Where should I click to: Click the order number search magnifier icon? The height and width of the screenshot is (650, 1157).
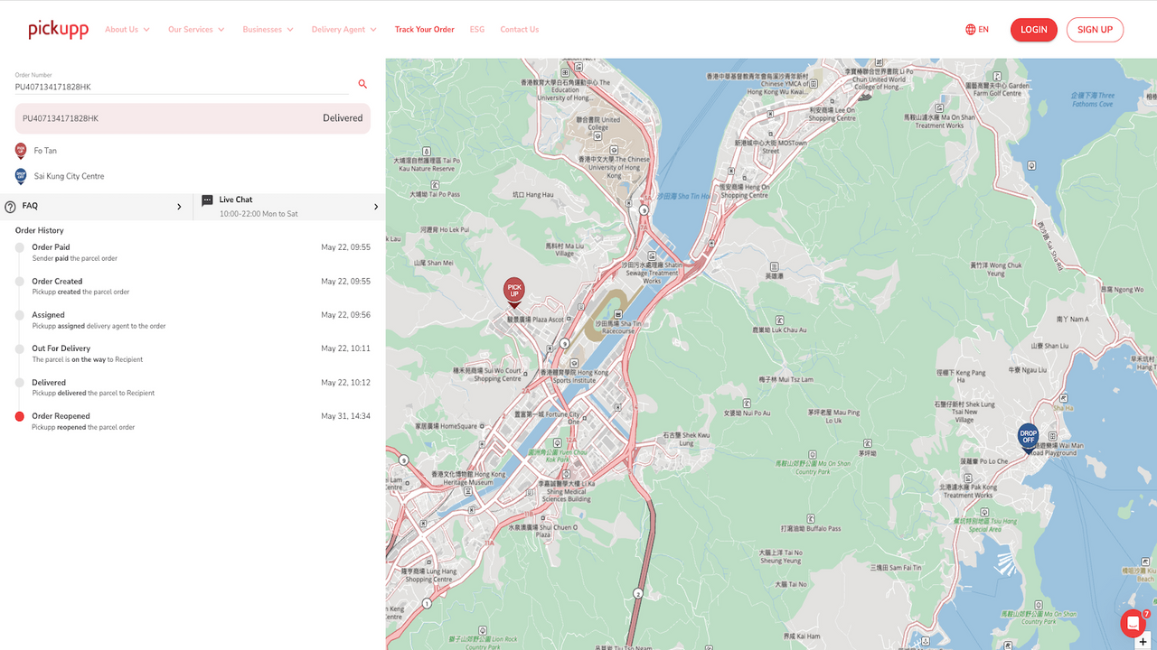tap(362, 83)
